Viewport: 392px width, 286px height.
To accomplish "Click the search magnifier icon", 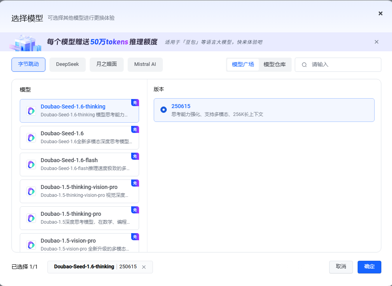I will pos(304,65).
